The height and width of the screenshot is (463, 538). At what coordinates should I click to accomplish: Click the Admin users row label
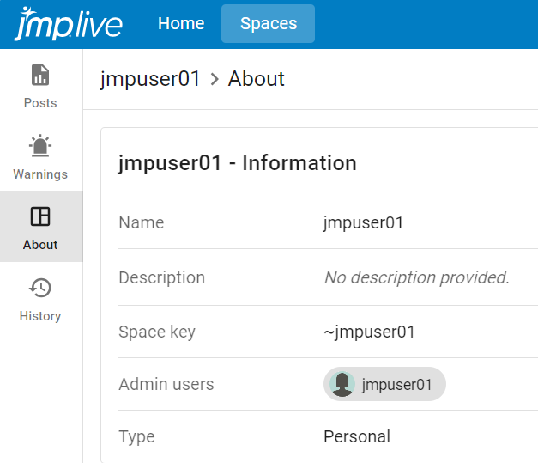(x=166, y=384)
